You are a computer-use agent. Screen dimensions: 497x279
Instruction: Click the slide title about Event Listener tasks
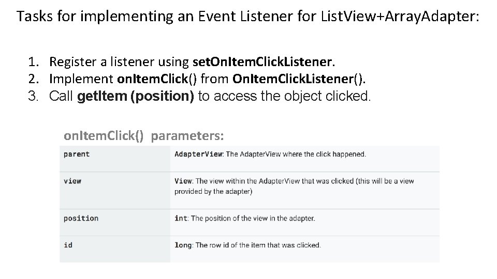coord(248,16)
